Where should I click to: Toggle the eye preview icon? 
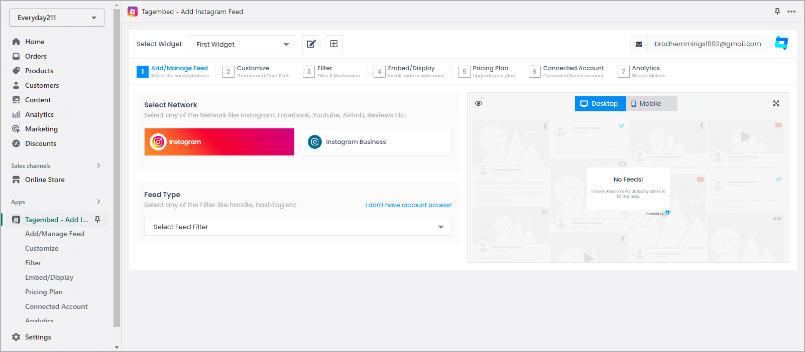pyautogui.click(x=479, y=103)
